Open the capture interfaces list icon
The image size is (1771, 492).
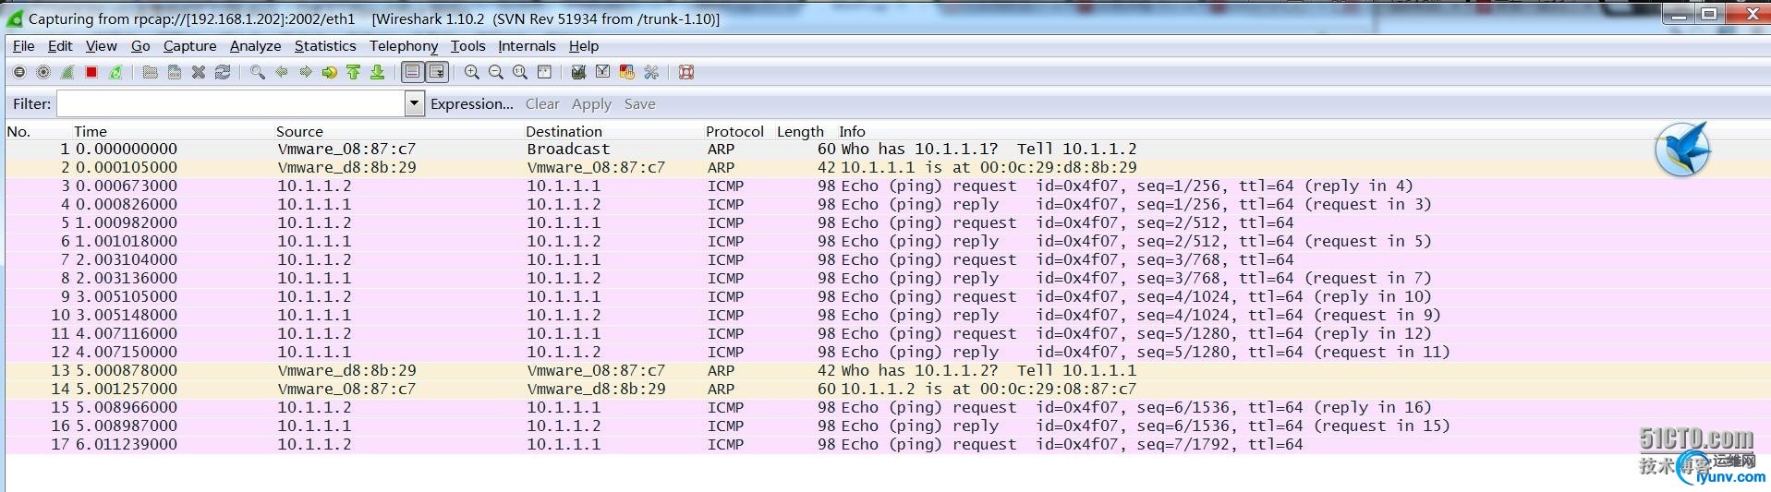tap(18, 72)
